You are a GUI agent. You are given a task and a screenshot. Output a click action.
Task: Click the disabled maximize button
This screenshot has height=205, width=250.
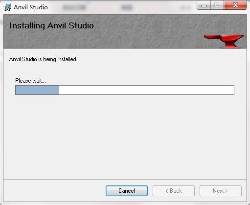tap(217, 5)
